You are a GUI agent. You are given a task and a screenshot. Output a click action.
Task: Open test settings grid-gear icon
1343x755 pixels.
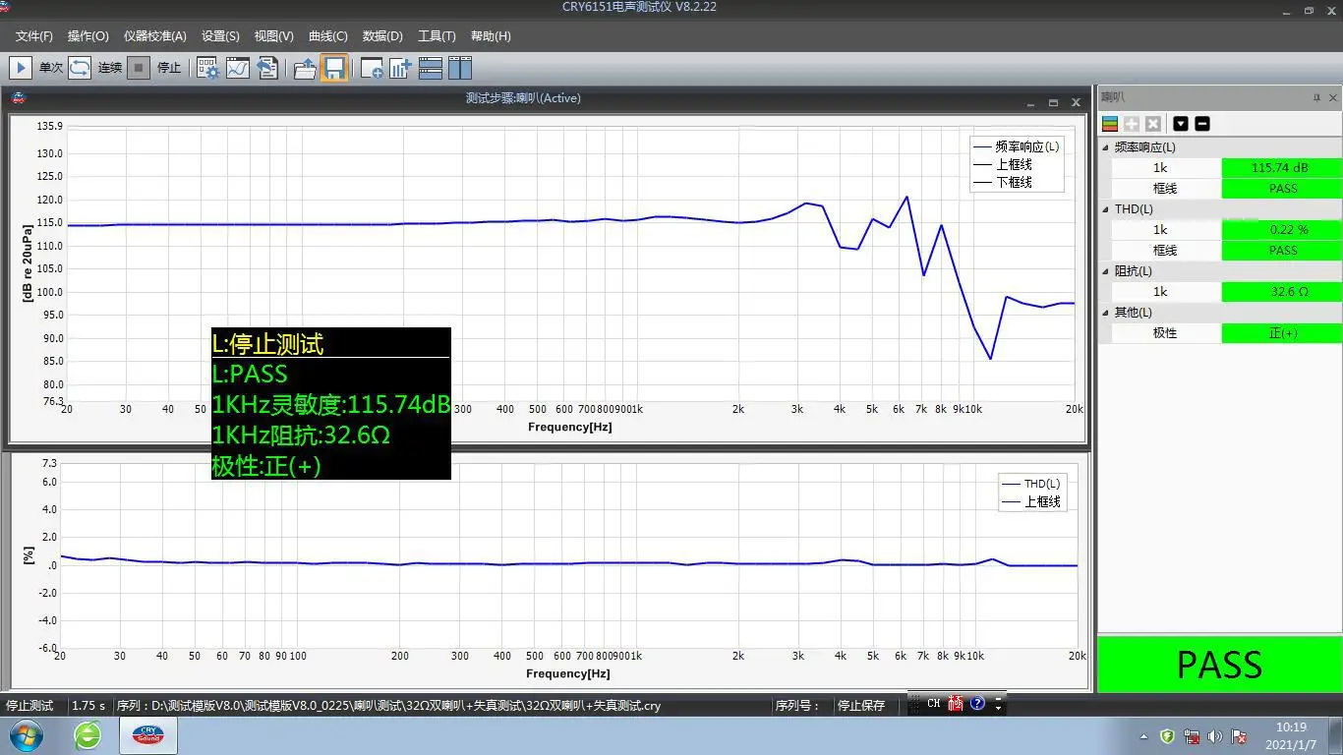[x=207, y=68]
